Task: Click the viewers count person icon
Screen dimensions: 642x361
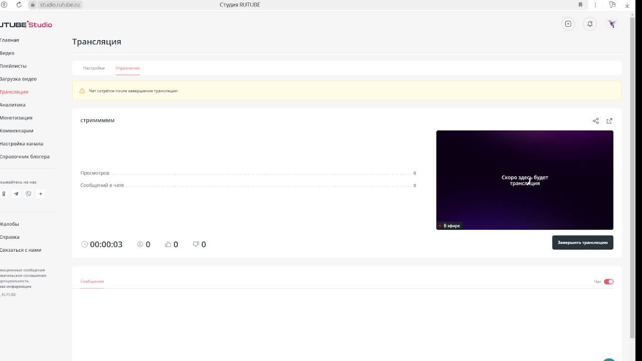Action: (140, 244)
